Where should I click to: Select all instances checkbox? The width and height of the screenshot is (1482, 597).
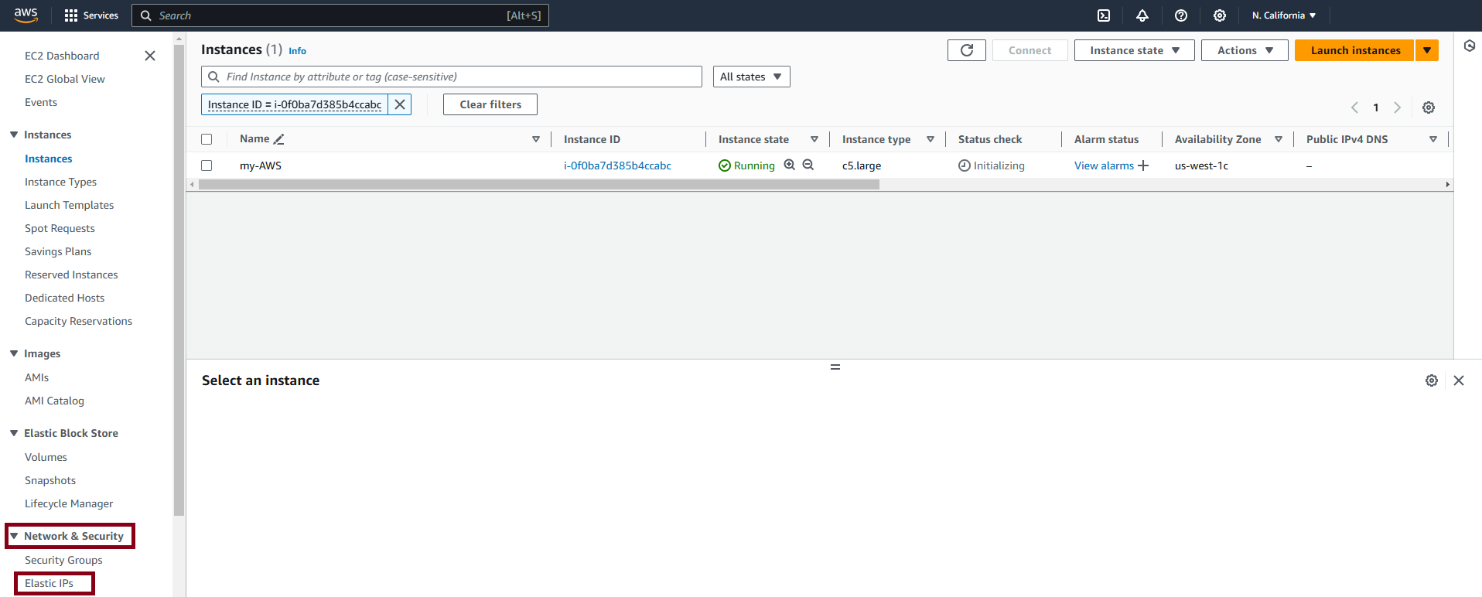pos(207,139)
